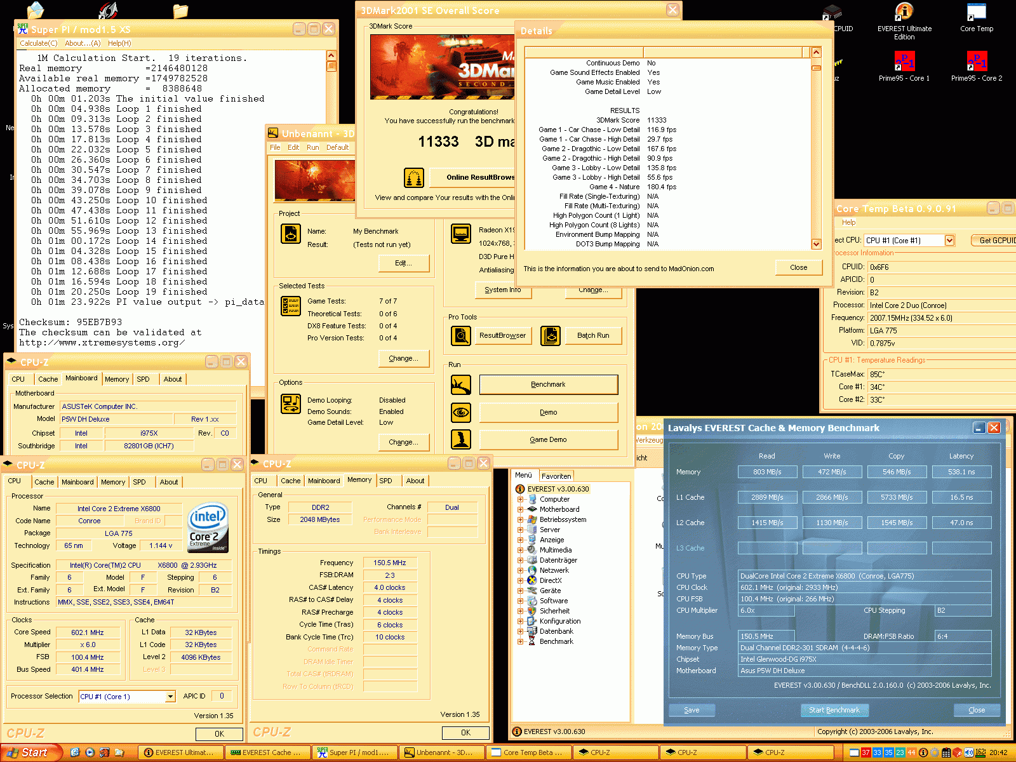Viewport: 1016px width, 762px height.
Task: Click the Selected Tests checklist icon
Action: (x=291, y=306)
